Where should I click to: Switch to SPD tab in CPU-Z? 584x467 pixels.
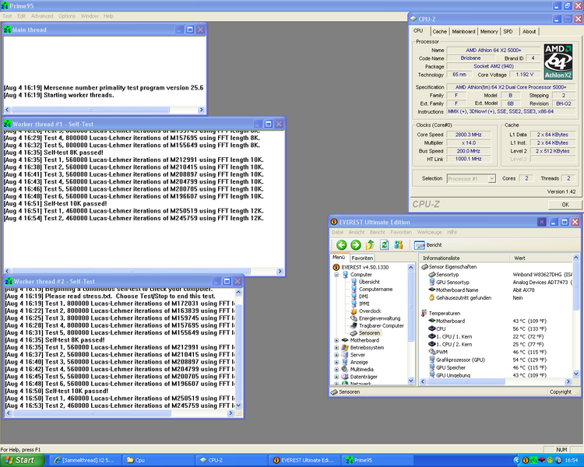coord(508,32)
